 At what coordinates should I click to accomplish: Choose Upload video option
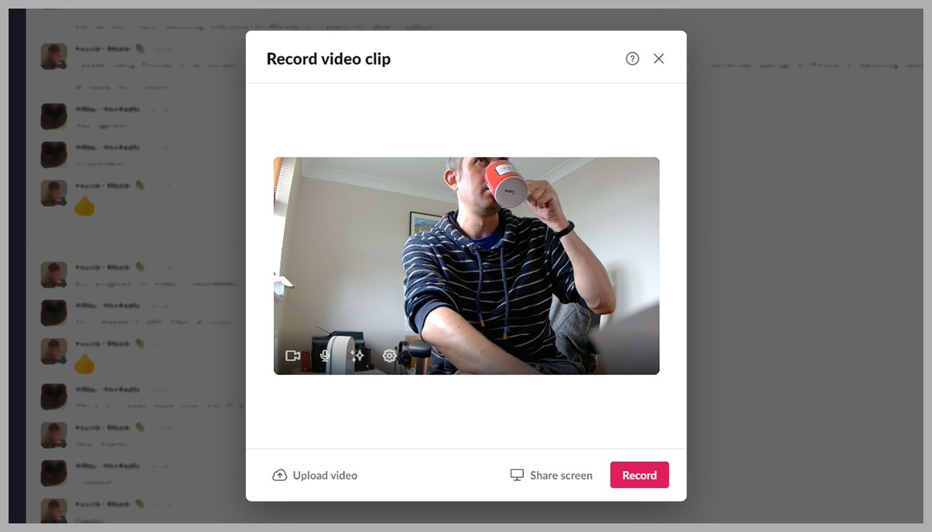pyautogui.click(x=315, y=475)
